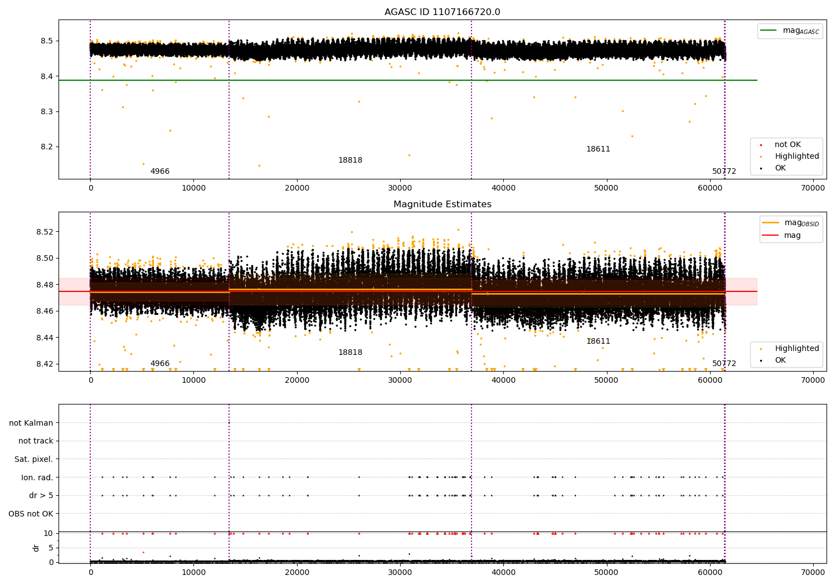Click the 8.50 y-axis tick in Magnitude Estimates
This screenshot has width=836, height=585.
tap(45, 258)
